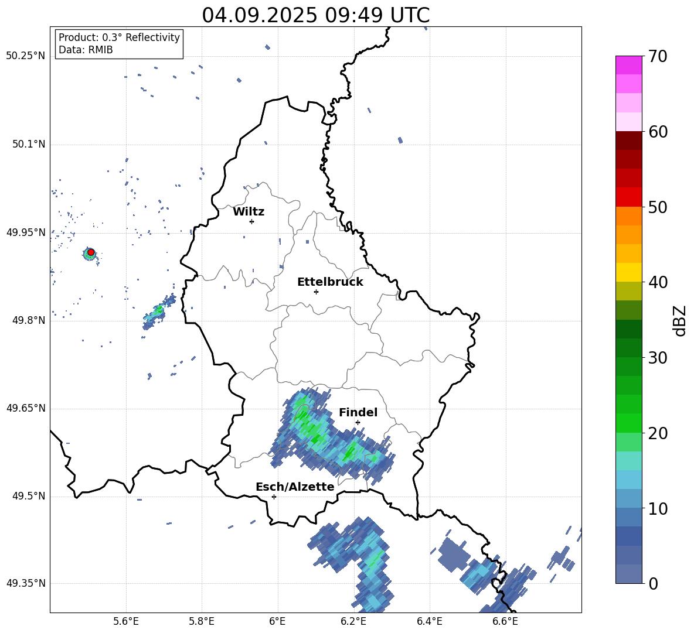This screenshot has height=633, width=694.
Task: Click the 6.2°E longitude label
Action: pyautogui.click(x=353, y=621)
